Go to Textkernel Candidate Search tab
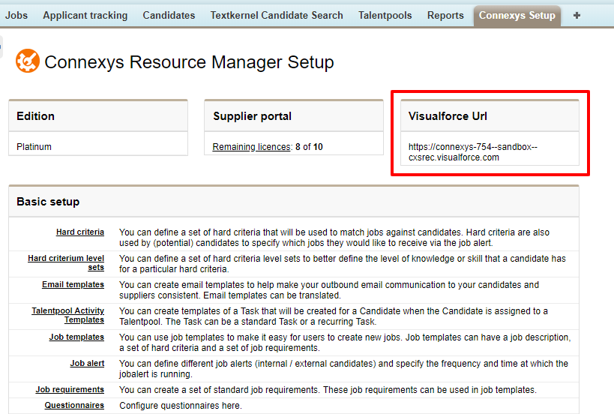 click(277, 15)
